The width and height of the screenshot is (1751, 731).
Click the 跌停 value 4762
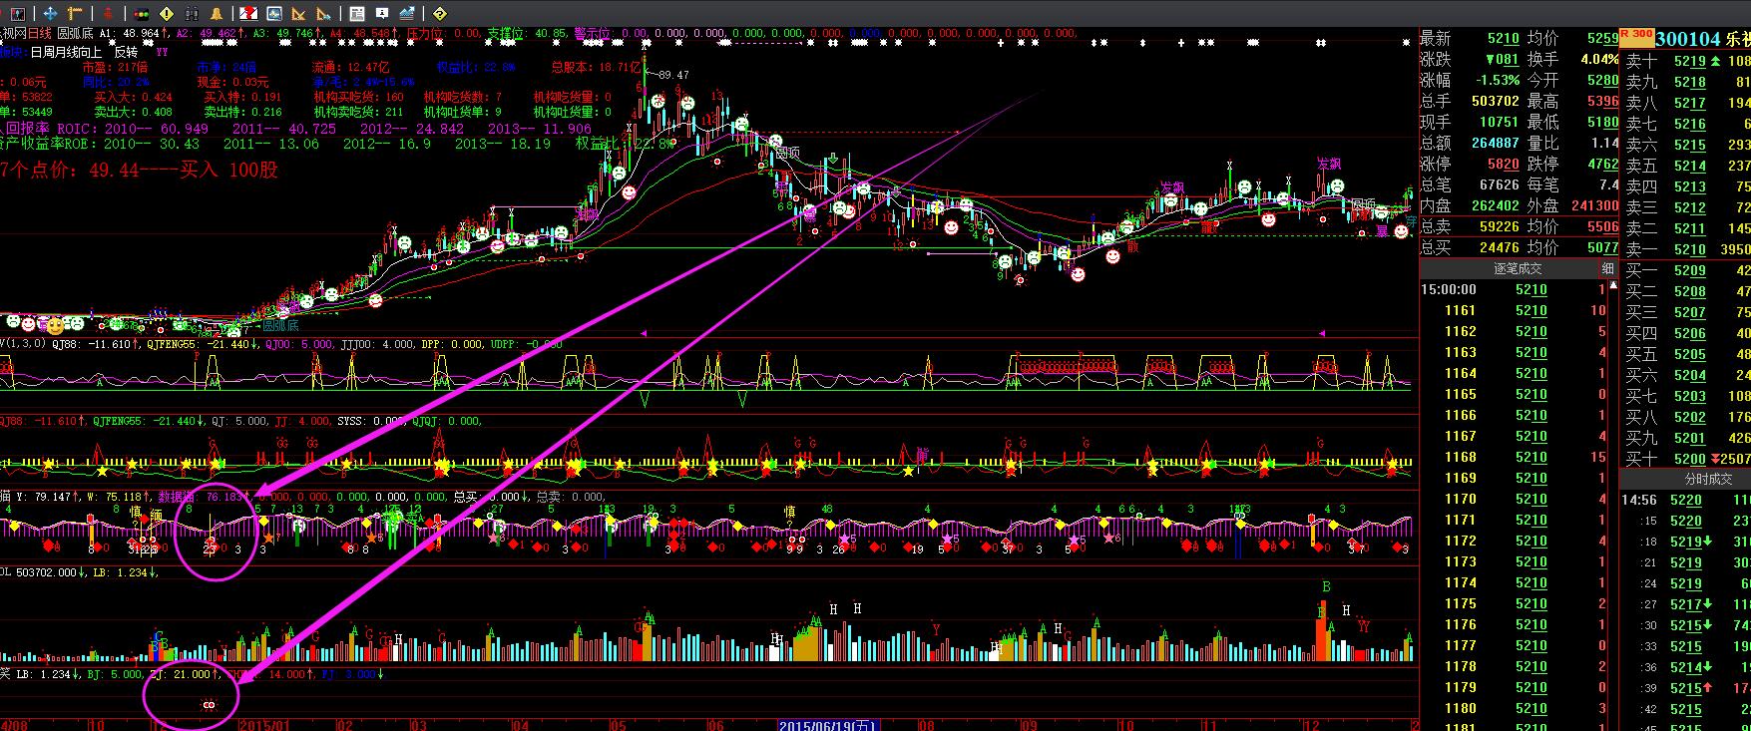pos(1602,164)
